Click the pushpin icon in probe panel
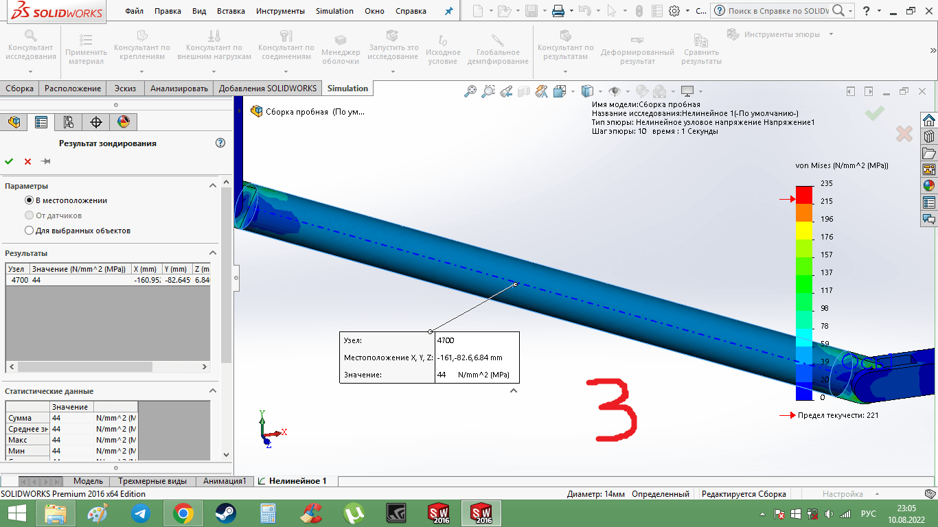Screen dimensions: 938x527 click(x=46, y=161)
